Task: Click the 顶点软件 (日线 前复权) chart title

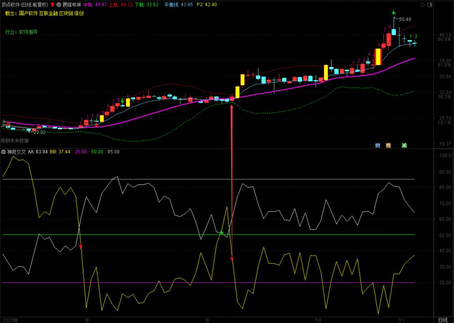Action: pos(24,5)
